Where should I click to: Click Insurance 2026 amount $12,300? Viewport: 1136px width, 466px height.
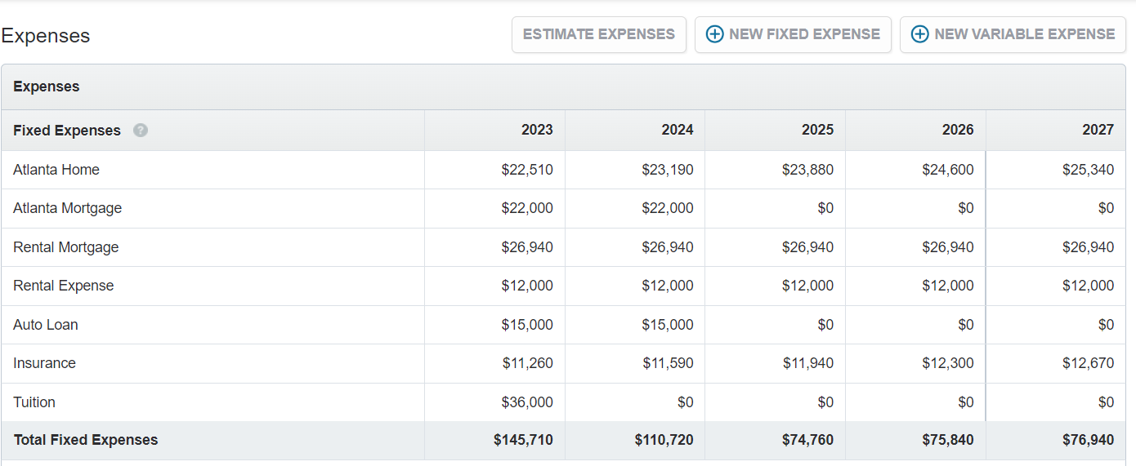[x=948, y=363]
